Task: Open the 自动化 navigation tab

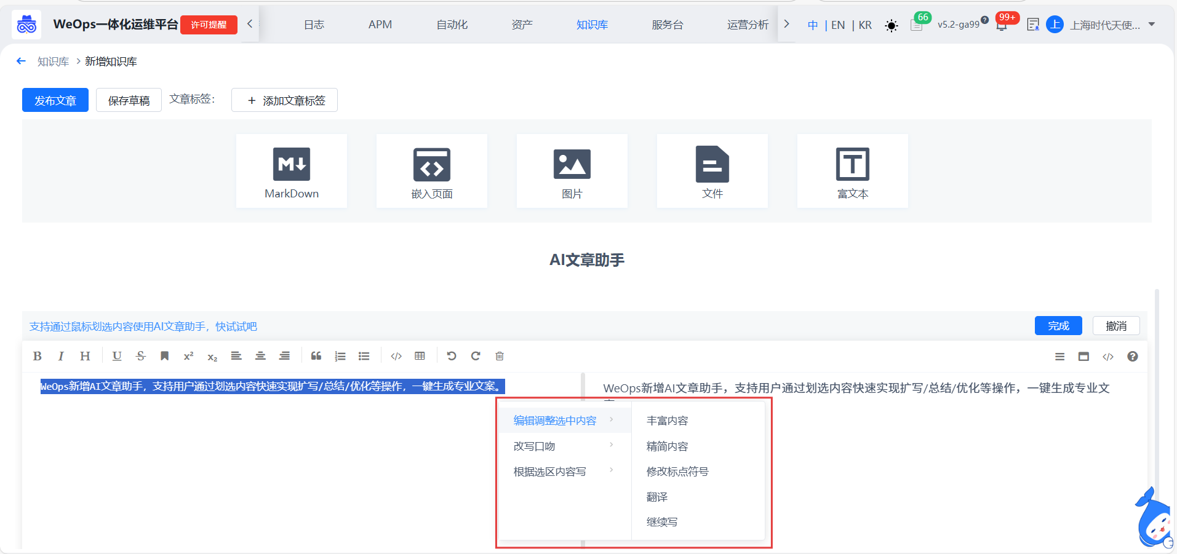Action: coord(452,25)
